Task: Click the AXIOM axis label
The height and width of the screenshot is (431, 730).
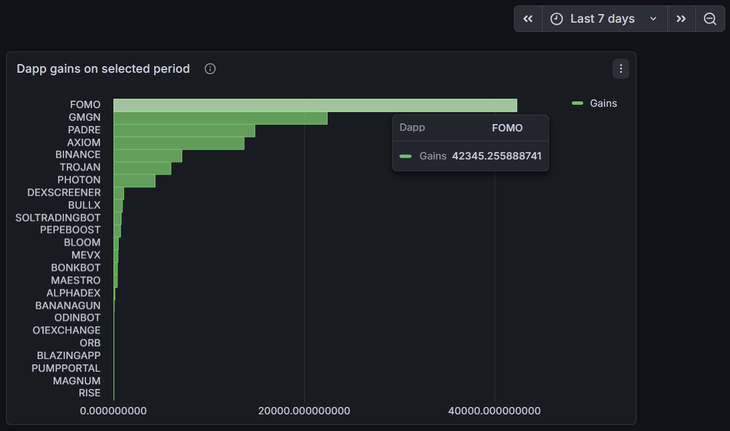Action: coord(83,142)
